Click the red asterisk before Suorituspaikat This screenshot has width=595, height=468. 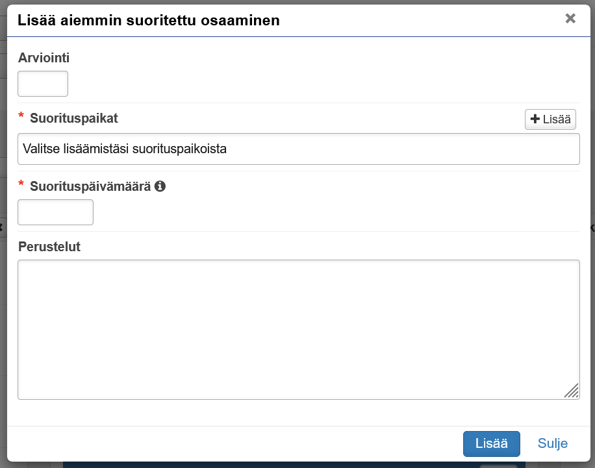click(x=21, y=117)
